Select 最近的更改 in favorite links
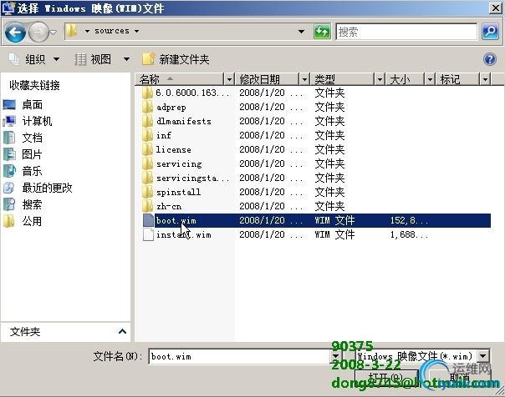This screenshot has width=505, height=397. tap(38, 188)
